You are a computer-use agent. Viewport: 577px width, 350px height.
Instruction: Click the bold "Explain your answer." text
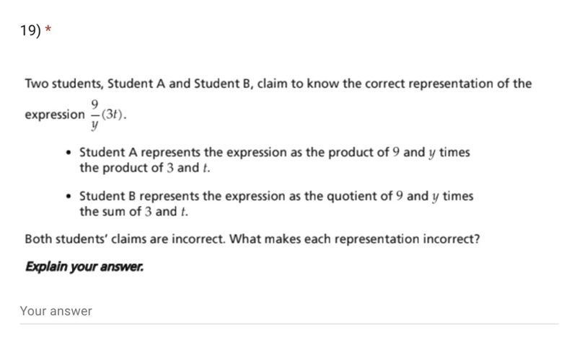pyautogui.click(x=84, y=266)
